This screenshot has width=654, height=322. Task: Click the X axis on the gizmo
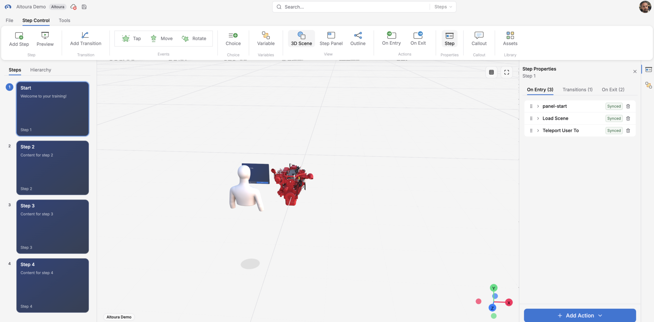(509, 303)
